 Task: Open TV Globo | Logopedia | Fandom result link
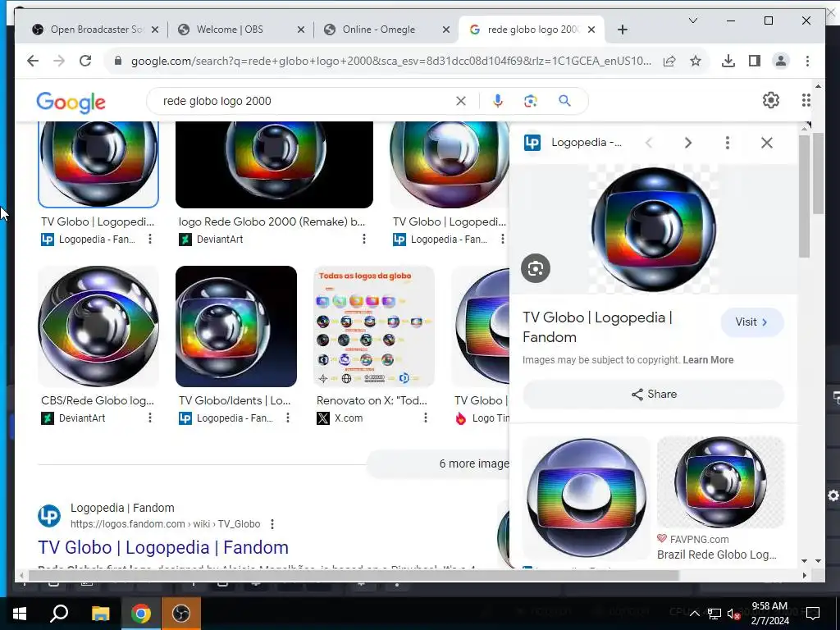pyautogui.click(x=163, y=547)
